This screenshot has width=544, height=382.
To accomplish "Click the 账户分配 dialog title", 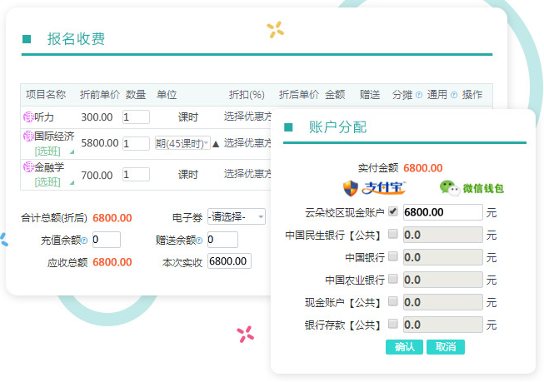I will (x=337, y=127).
